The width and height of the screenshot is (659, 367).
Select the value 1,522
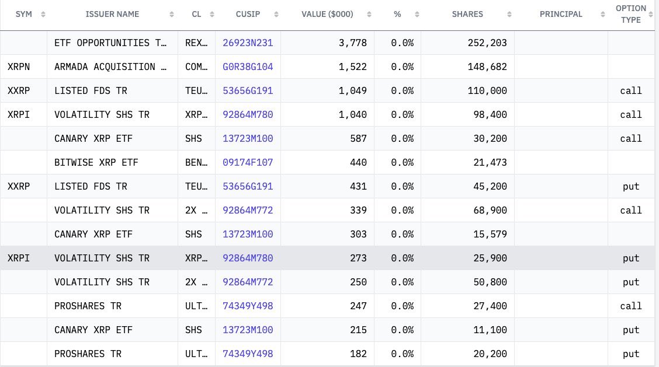click(353, 67)
